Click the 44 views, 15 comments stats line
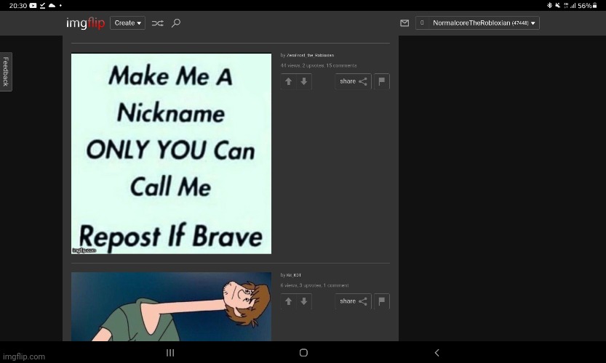 click(319, 65)
